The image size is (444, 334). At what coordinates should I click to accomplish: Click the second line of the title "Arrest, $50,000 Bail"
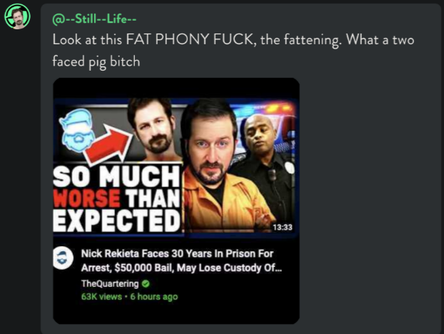(x=181, y=268)
